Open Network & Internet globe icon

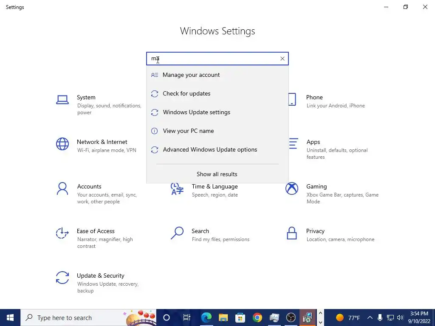pyautogui.click(x=62, y=144)
